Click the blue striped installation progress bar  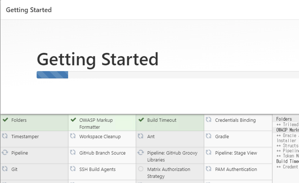tap(52, 75)
